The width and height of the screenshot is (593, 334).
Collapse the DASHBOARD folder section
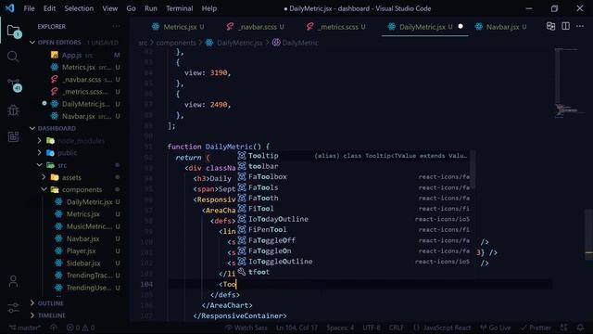[x=32, y=128]
